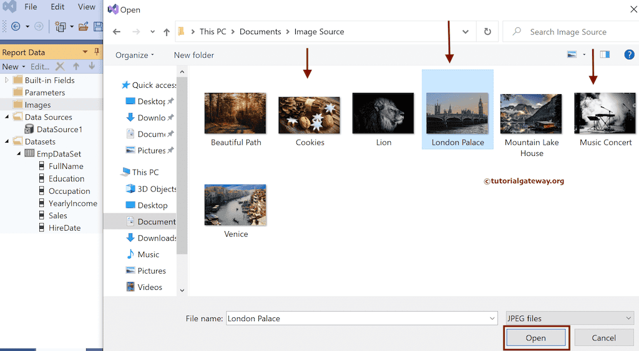Open New dropdown in Report Data
Screen dimensions: 639x351
coord(14,66)
